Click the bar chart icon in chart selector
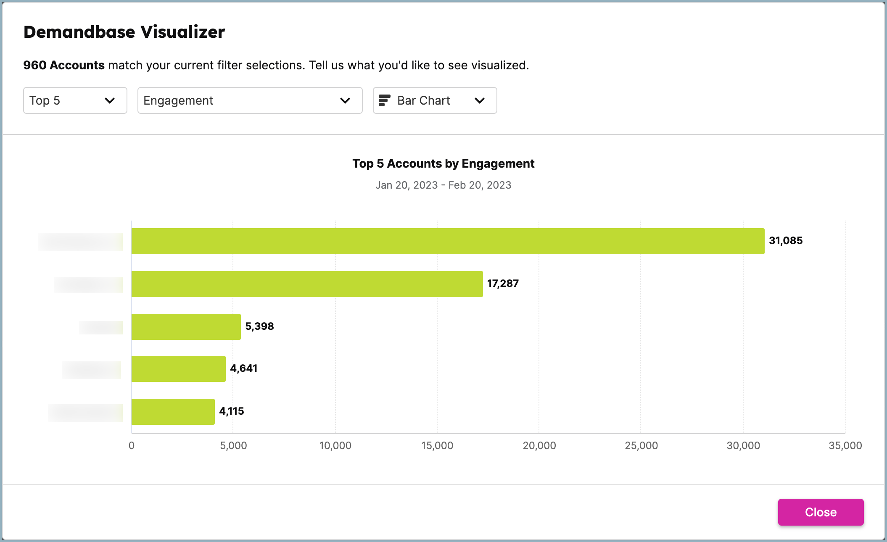Screen dimensions: 887x542 (384, 100)
